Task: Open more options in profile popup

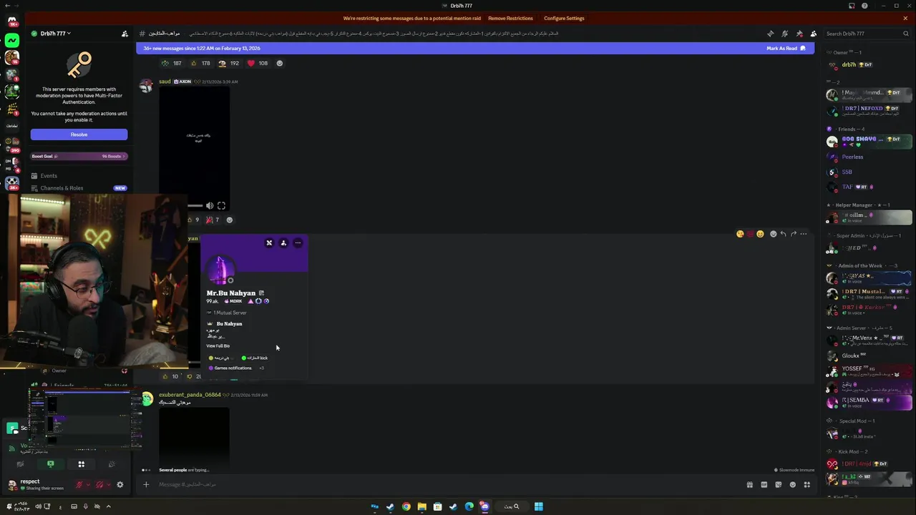Action: (x=298, y=242)
